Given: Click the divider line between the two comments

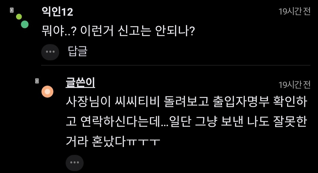Looking at the screenshot, I should [x=176, y=65].
